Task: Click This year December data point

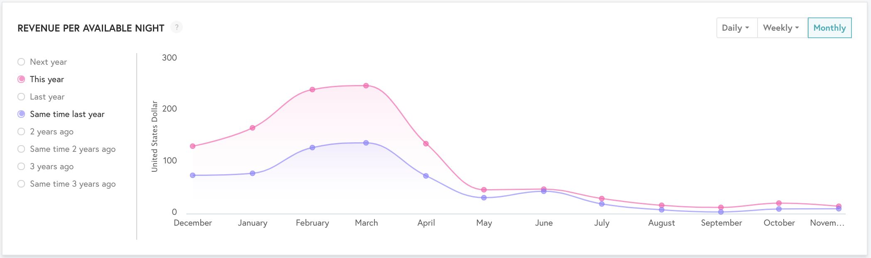Action: [192, 146]
